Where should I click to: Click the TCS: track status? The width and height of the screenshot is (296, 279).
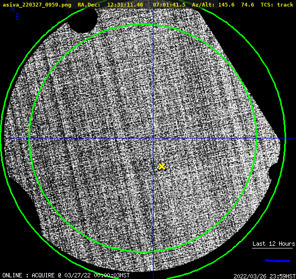277,5
